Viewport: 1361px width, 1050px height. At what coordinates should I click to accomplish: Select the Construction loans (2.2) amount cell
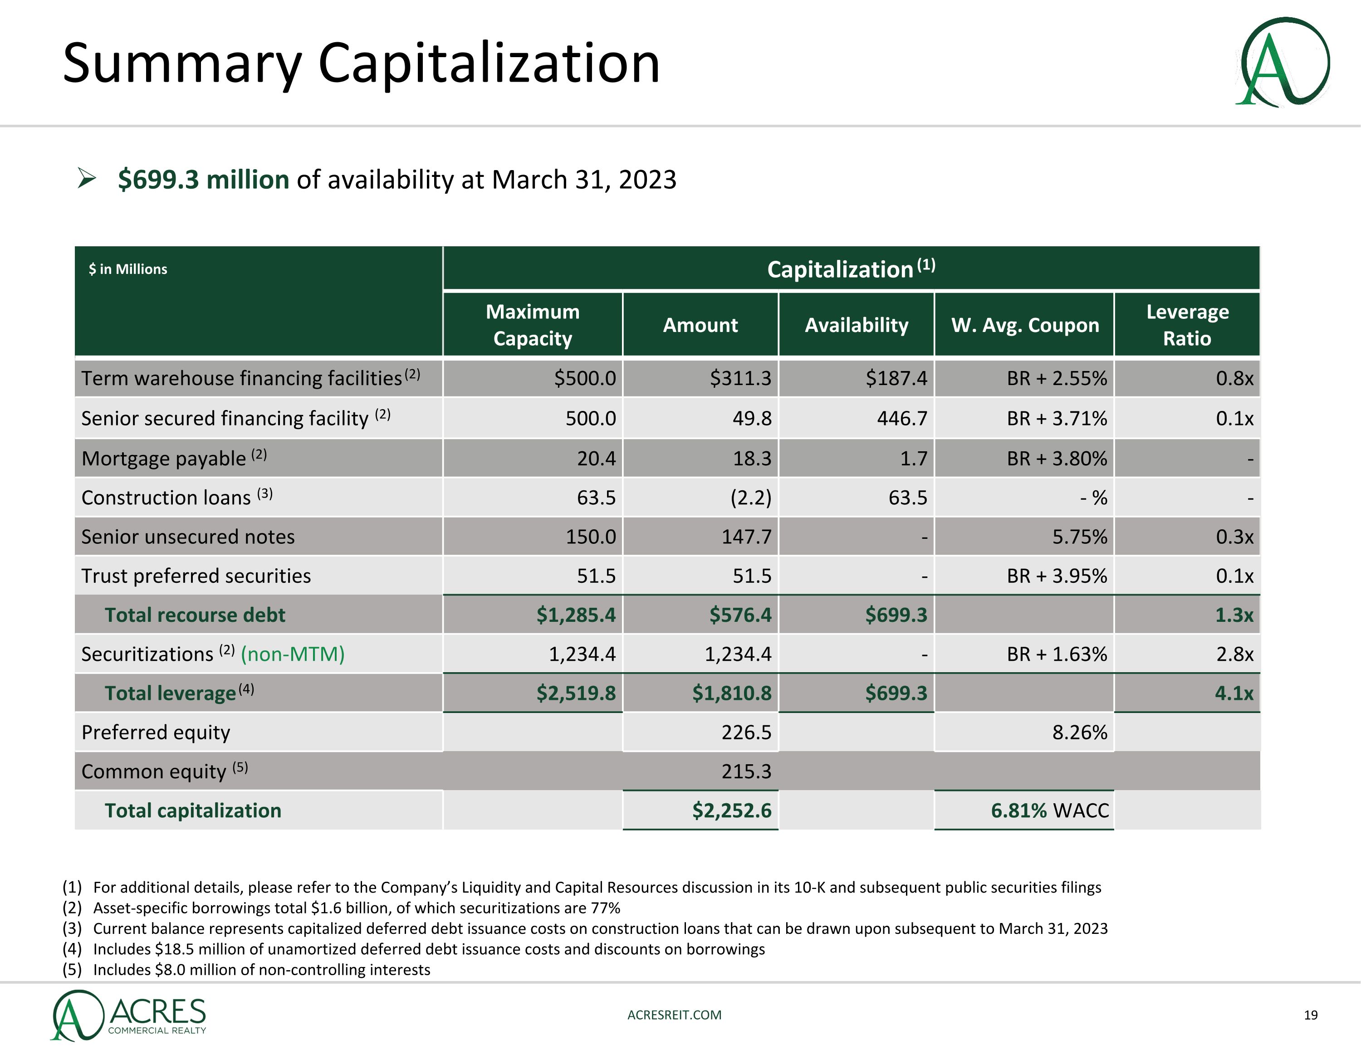click(750, 497)
